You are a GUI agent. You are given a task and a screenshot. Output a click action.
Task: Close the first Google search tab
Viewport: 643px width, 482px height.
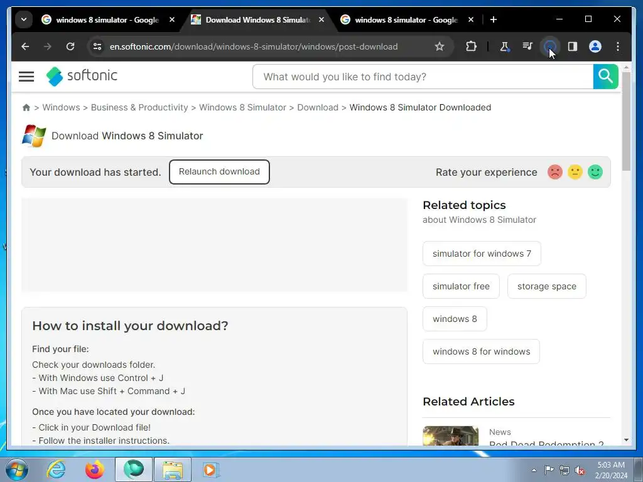pos(172,19)
